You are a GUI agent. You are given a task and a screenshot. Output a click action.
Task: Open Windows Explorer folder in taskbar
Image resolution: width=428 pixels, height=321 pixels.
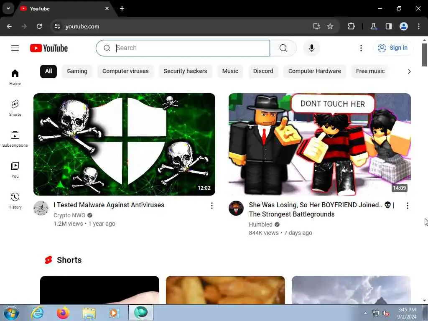[89, 313]
